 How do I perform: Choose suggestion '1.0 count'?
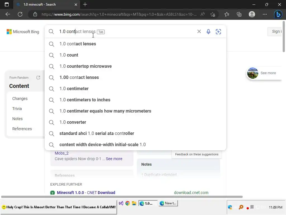135,55
